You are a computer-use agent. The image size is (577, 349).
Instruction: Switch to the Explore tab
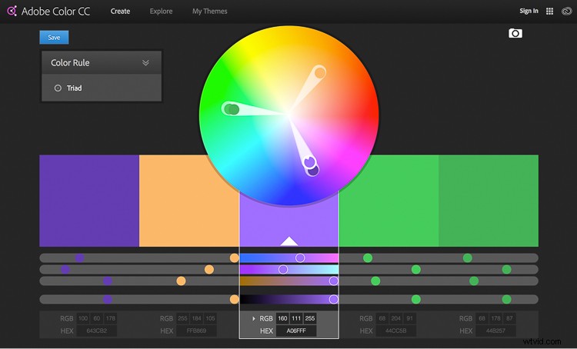(x=161, y=12)
